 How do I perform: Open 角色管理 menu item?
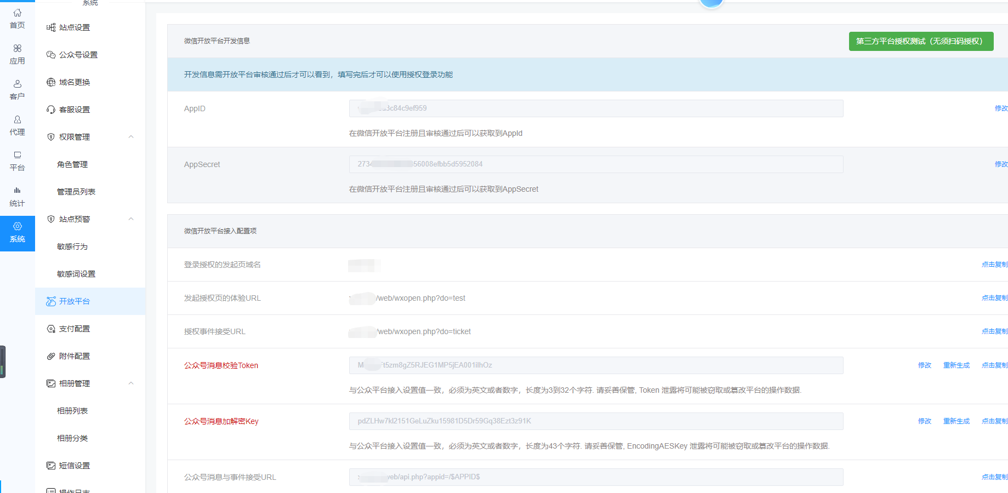pos(72,164)
